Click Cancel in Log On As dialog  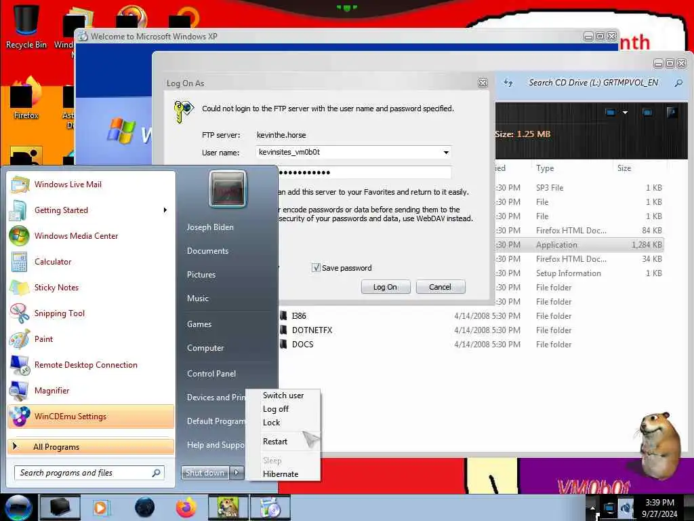point(440,287)
